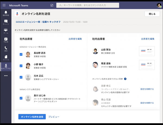Viewport: 163px width, 125px height.
Task: View 山田 賢治's business card thumbnail
Action: (146, 51)
